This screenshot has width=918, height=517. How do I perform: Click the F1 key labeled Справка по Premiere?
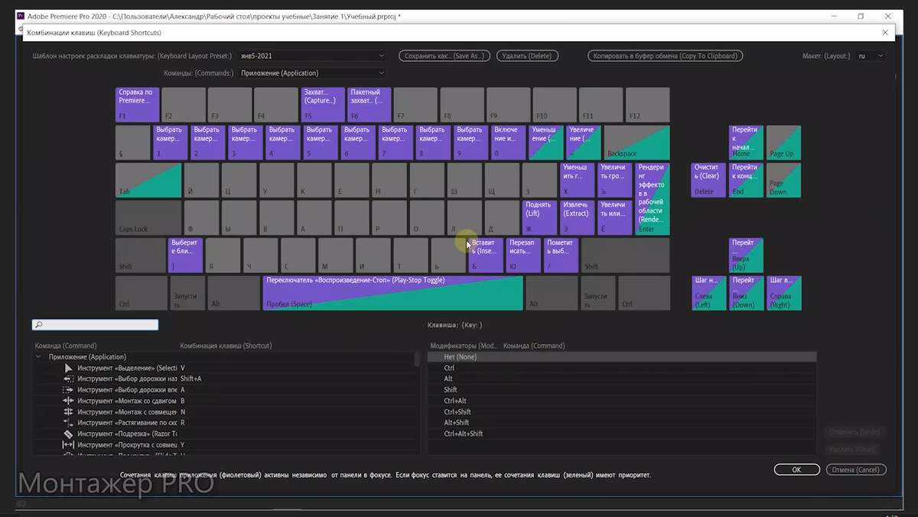coord(138,105)
